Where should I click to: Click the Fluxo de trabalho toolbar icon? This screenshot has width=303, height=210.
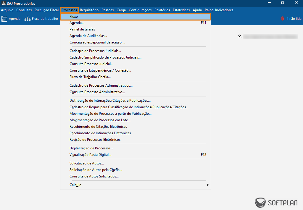point(27,18)
